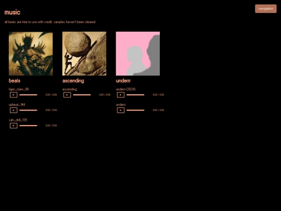Viewport: 281px width, 211px height.
Task: Click the pink underrr album cover
Action: [138, 54]
